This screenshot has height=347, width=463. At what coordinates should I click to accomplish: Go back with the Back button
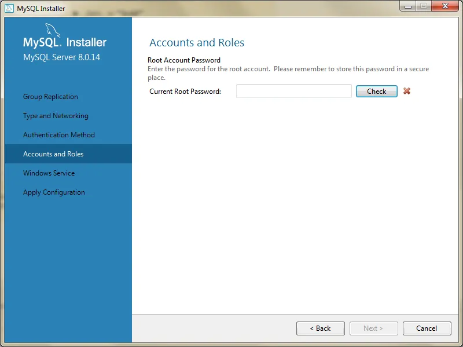point(321,328)
